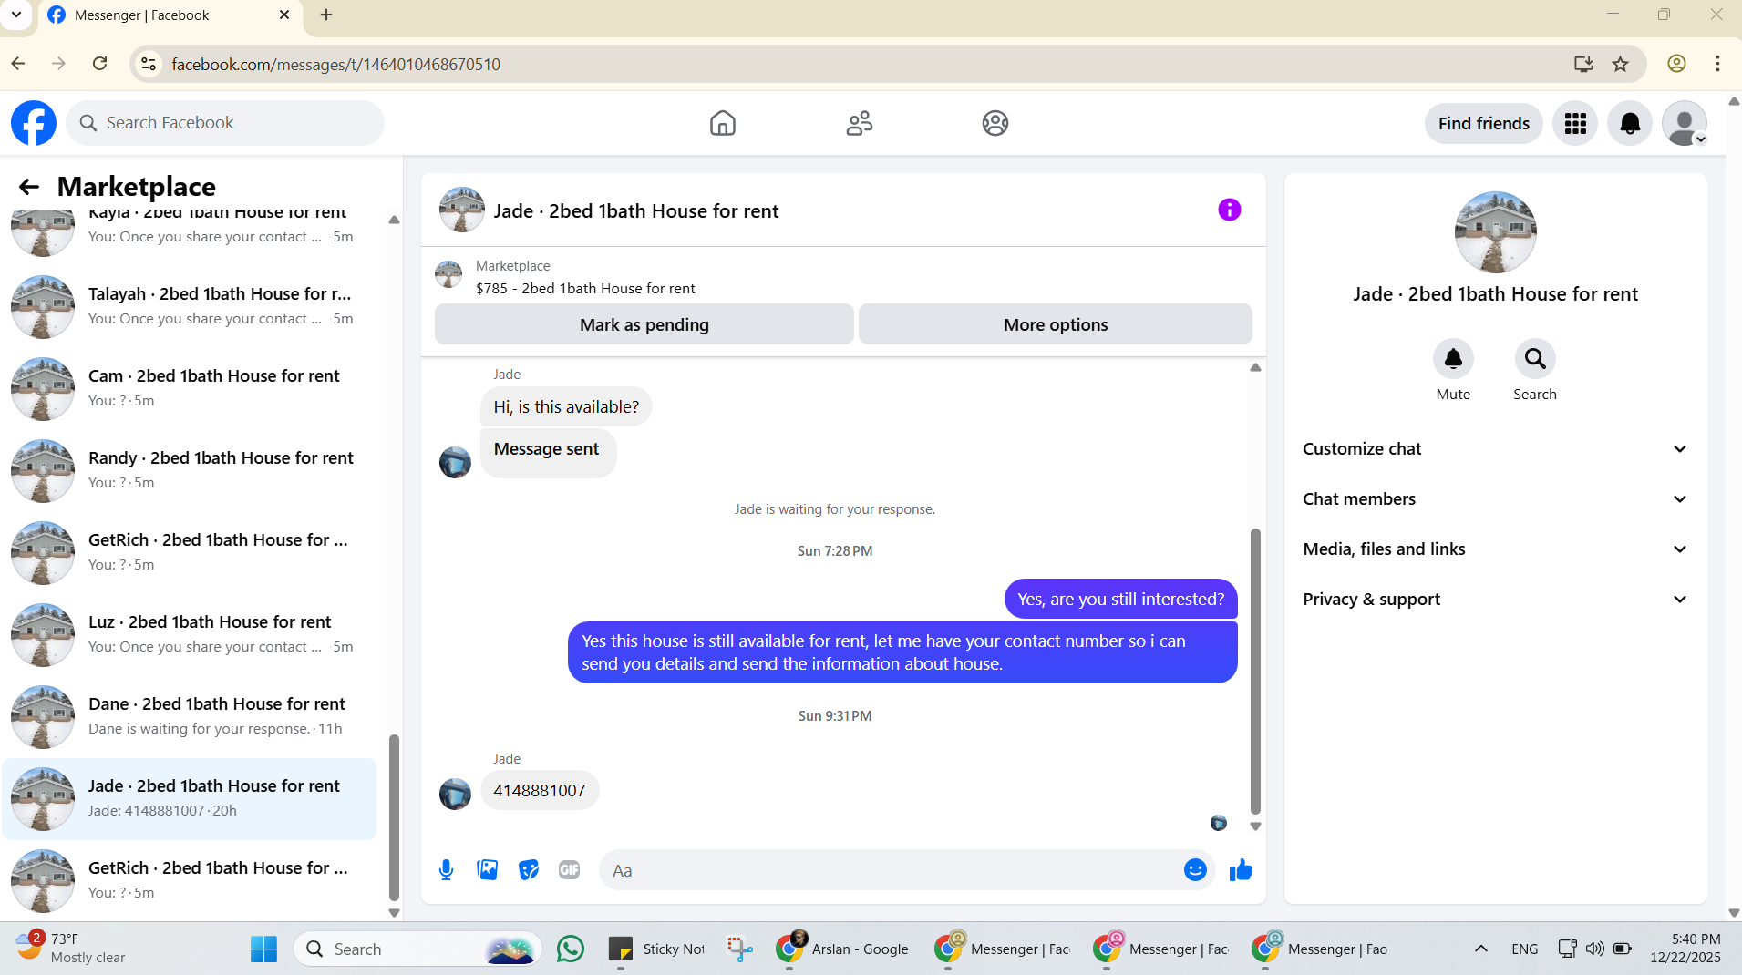1742x975 pixels.
Task: Open Snipping Tool from the taskbar
Action: click(x=739, y=949)
